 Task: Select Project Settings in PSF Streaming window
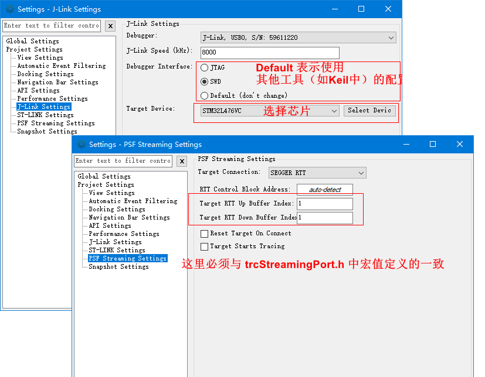[106, 184]
